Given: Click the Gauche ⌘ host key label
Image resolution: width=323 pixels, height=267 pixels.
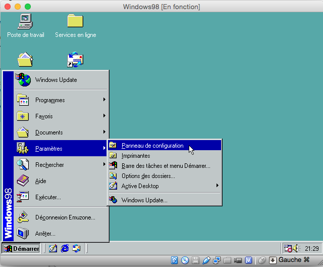Looking at the screenshot, I should (x=294, y=259).
